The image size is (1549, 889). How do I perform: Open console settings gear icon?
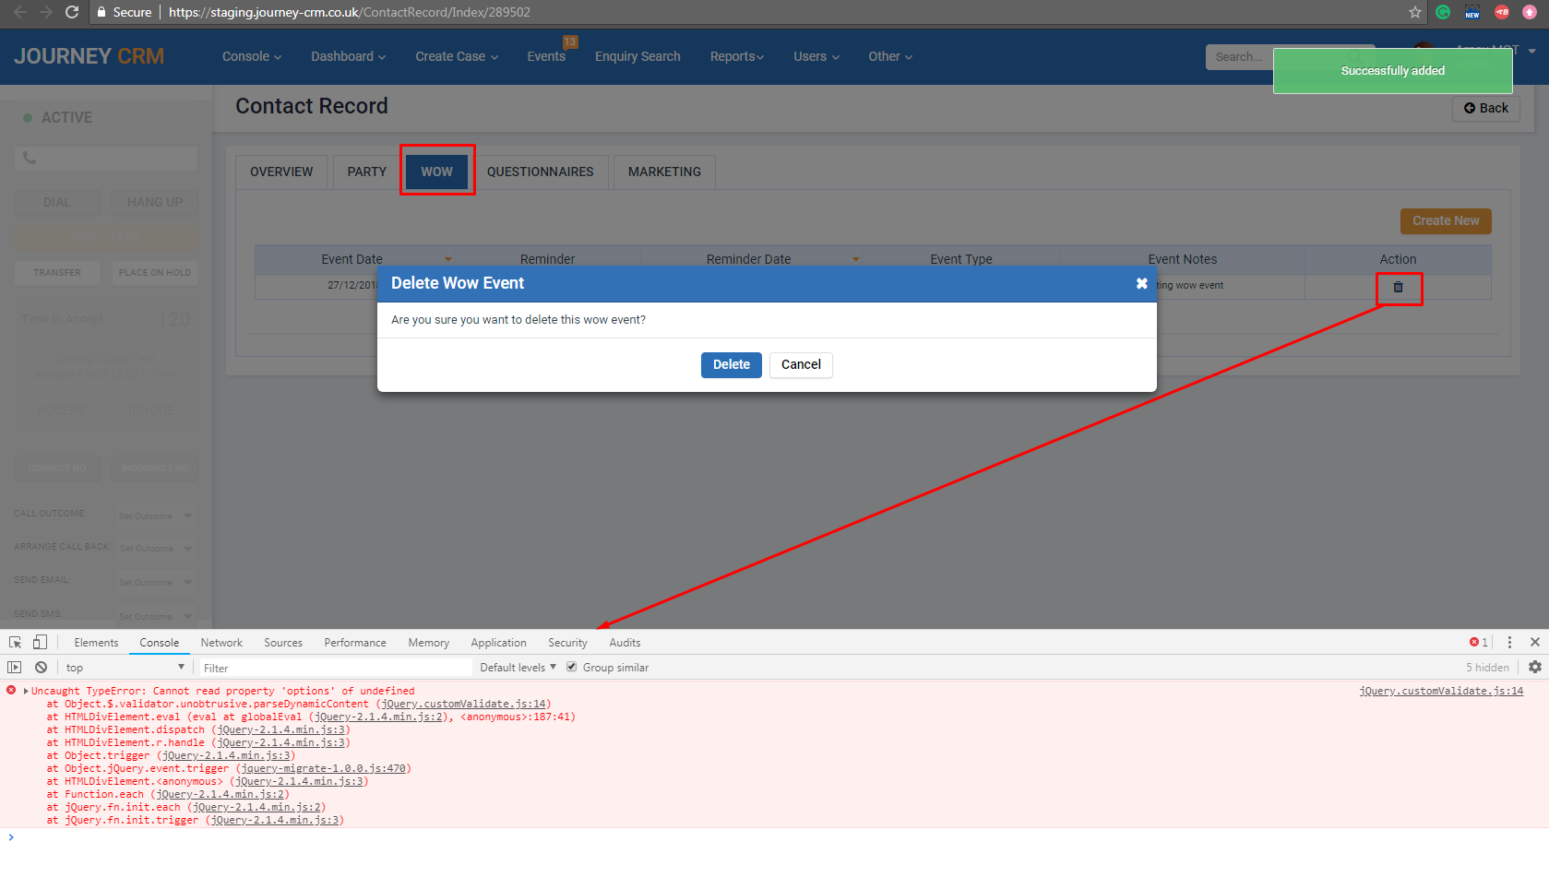tap(1535, 667)
